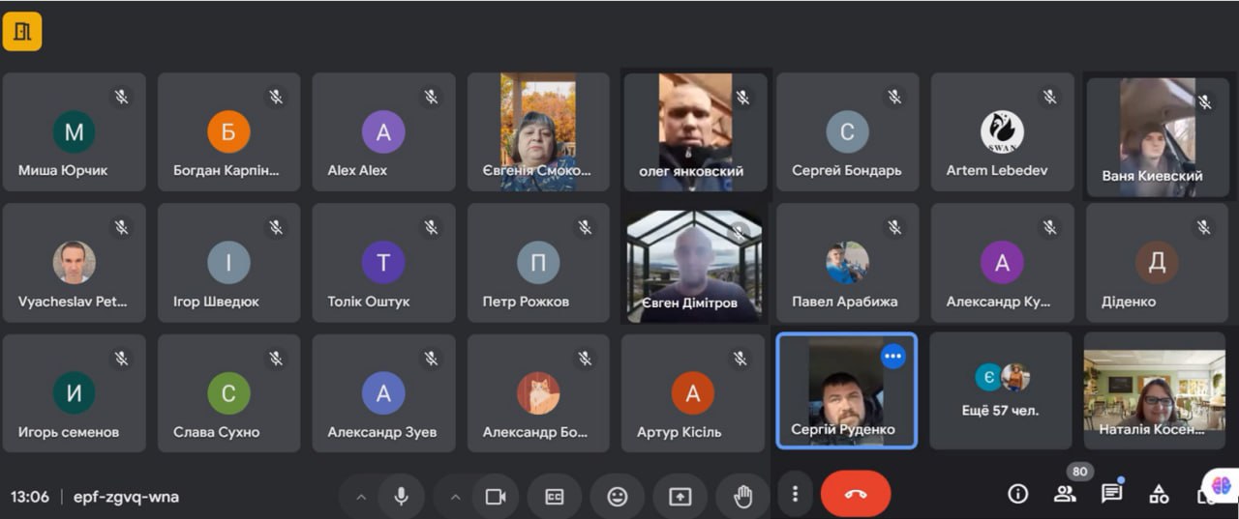The height and width of the screenshot is (519, 1239).
Task: Click Сергей Бондарь's muted mic icon
Action: [x=894, y=97]
